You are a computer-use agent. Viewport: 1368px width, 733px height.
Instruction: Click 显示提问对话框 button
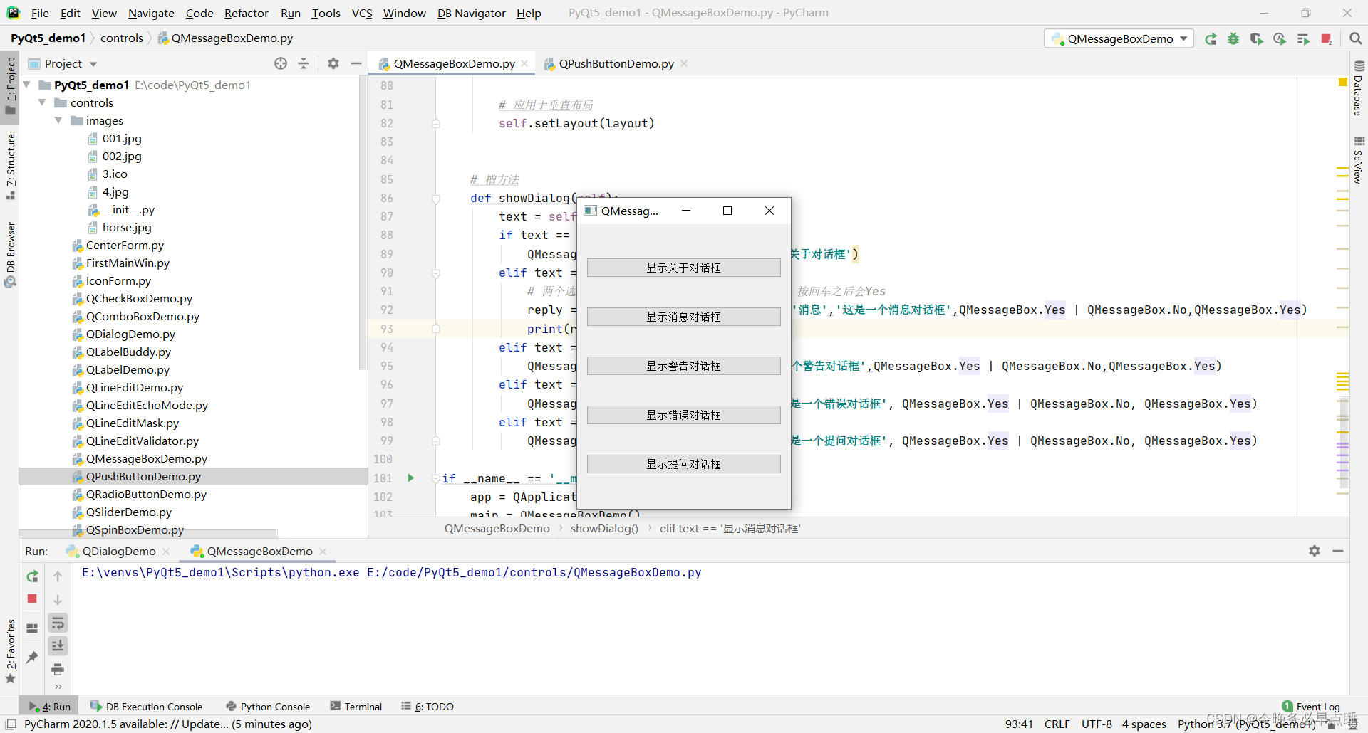tap(683, 464)
